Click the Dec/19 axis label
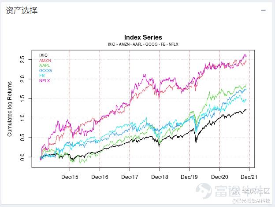Screen dimensions: 275x207 (189, 177)
